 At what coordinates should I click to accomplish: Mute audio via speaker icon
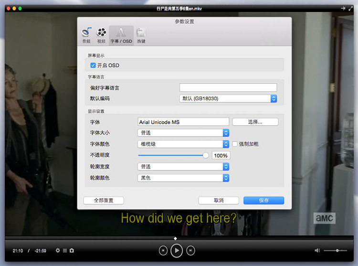317,250
